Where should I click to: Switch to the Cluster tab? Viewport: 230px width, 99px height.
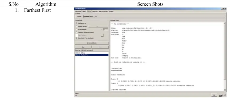tap(89, 11)
